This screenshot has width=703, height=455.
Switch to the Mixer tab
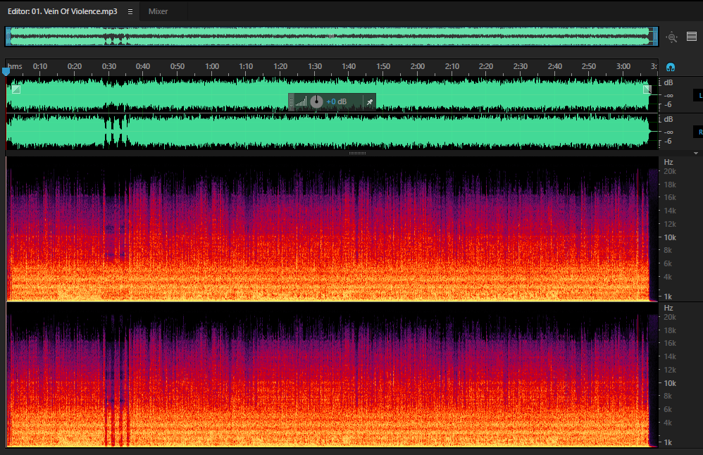click(158, 12)
